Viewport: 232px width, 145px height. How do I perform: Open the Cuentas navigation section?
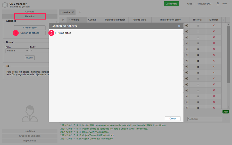30,12
